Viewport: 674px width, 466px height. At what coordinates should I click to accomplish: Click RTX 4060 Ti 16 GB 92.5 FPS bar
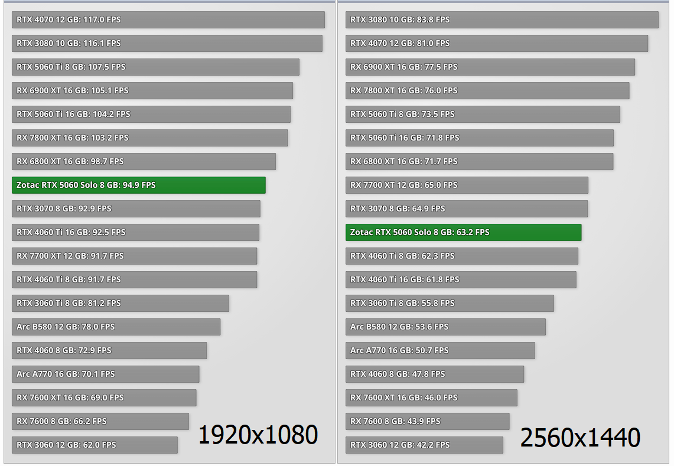click(x=135, y=233)
